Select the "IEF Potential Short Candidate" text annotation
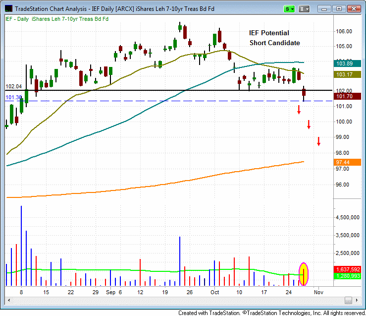 click(274, 38)
